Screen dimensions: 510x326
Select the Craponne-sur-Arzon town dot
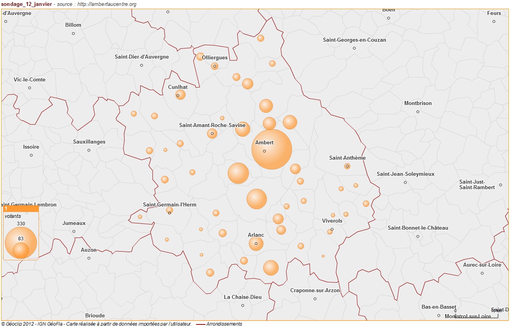[315, 298]
